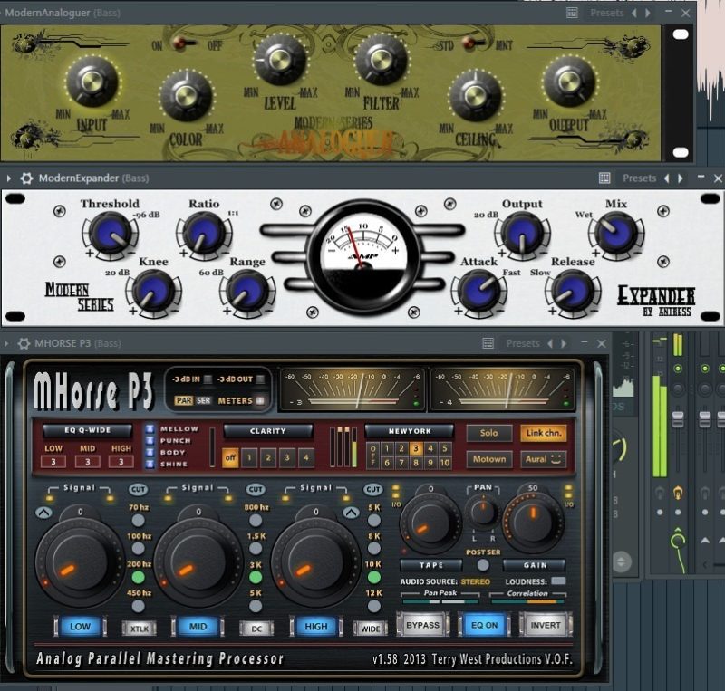Go to next preset in MHORSE P3
This screenshot has width=725, height=691.
tap(564, 343)
